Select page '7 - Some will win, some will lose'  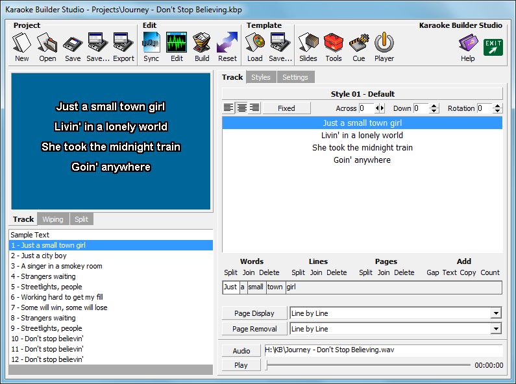(111, 307)
